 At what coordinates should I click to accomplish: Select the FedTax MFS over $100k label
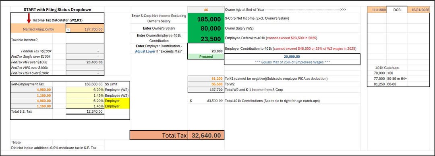point(30,68)
